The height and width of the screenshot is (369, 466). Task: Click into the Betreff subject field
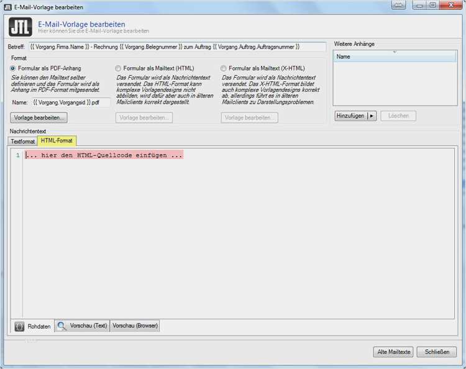pos(177,47)
